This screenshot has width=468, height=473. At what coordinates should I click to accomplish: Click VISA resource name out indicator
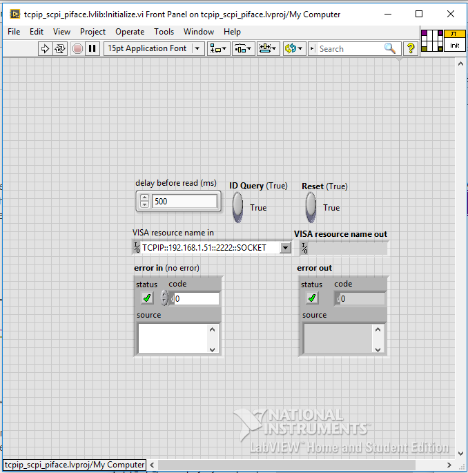point(344,249)
